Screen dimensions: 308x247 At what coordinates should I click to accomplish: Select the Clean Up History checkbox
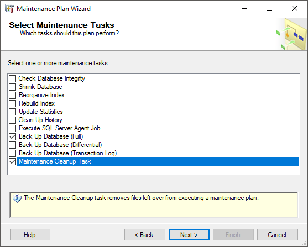pyautogui.click(x=12, y=120)
